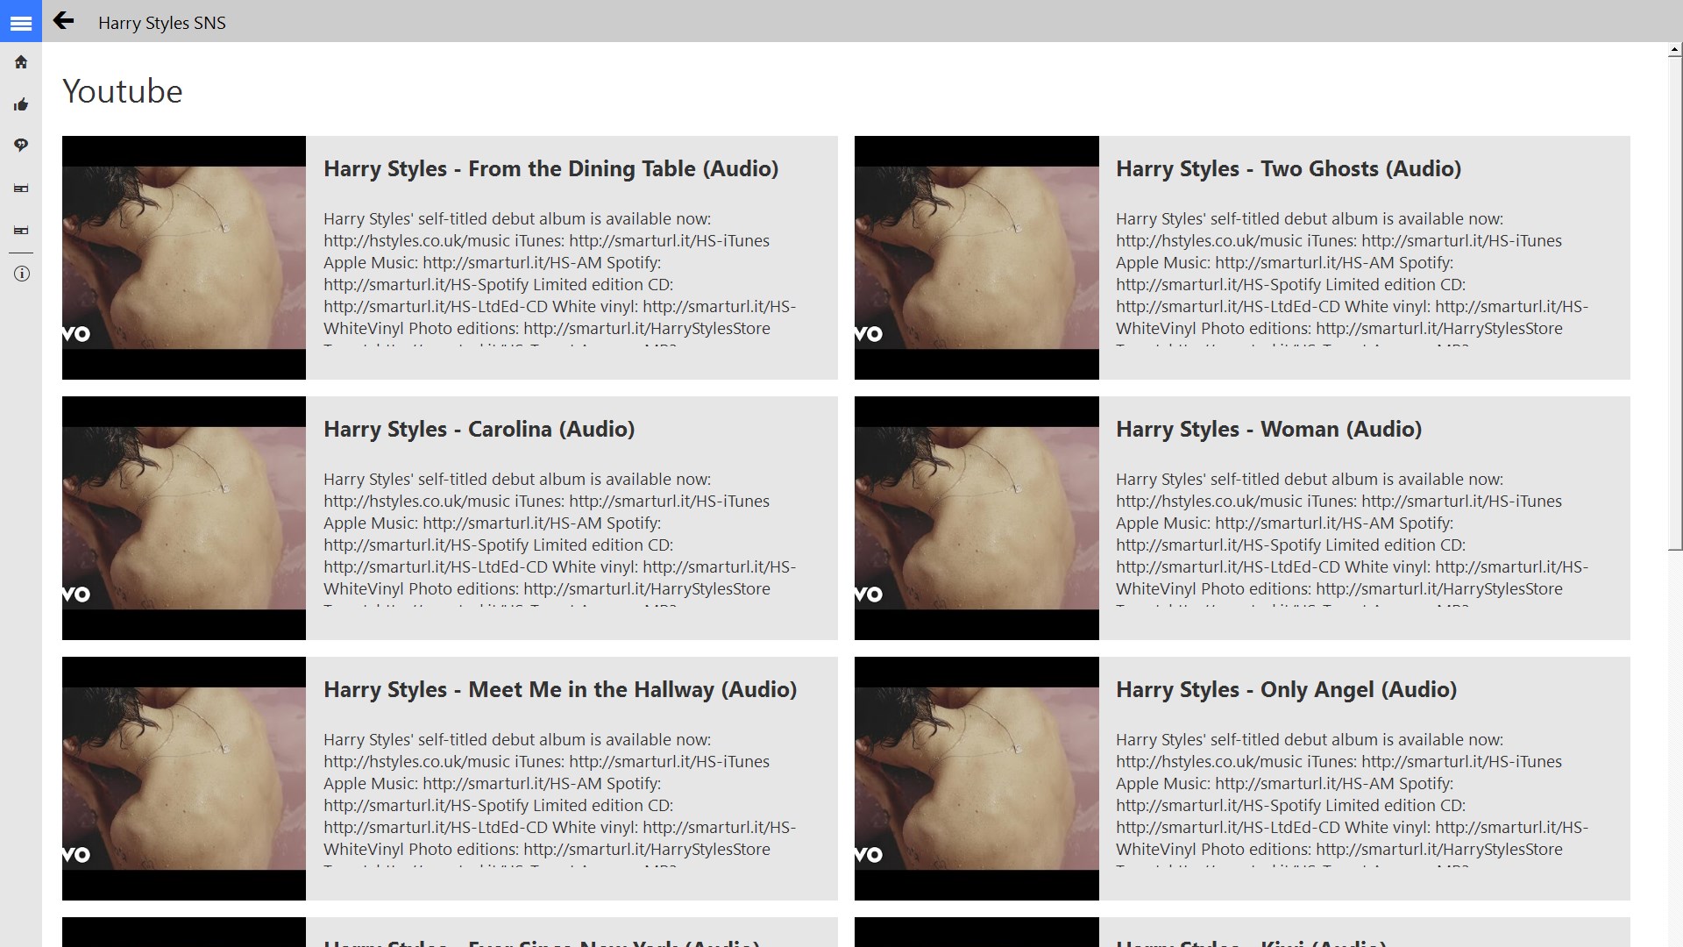Viewport: 1683px width, 947px height.
Task: Open Only Angel video thumbnail
Action: (976, 779)
